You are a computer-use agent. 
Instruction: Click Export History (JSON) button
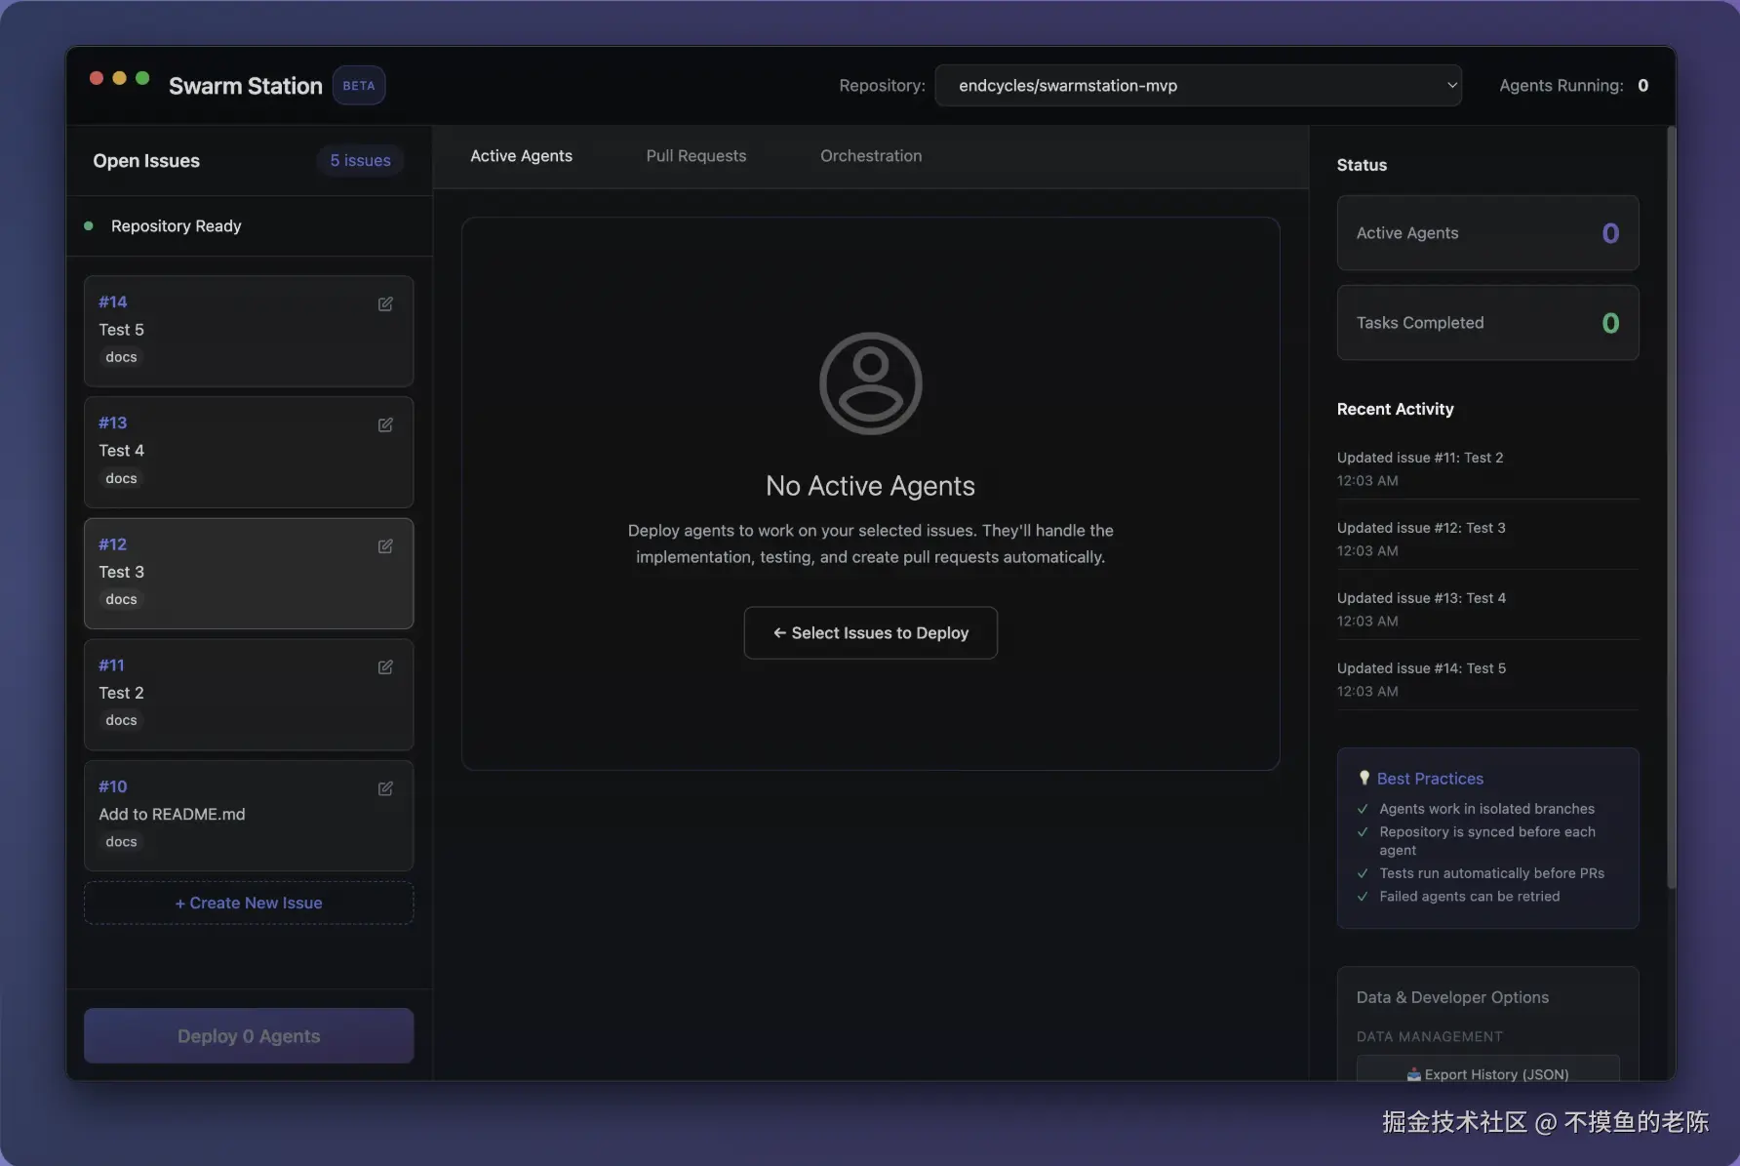pyautogui.click(x=1487, y=1069)
